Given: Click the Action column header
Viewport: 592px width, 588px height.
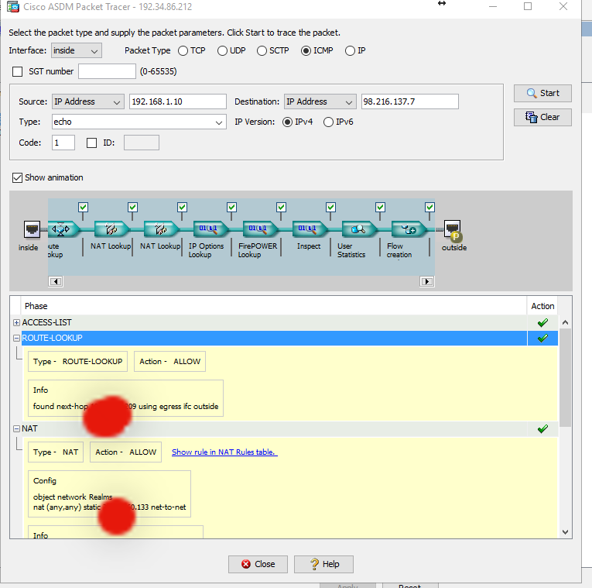Looking at the screenshot, I should [542, 306].
